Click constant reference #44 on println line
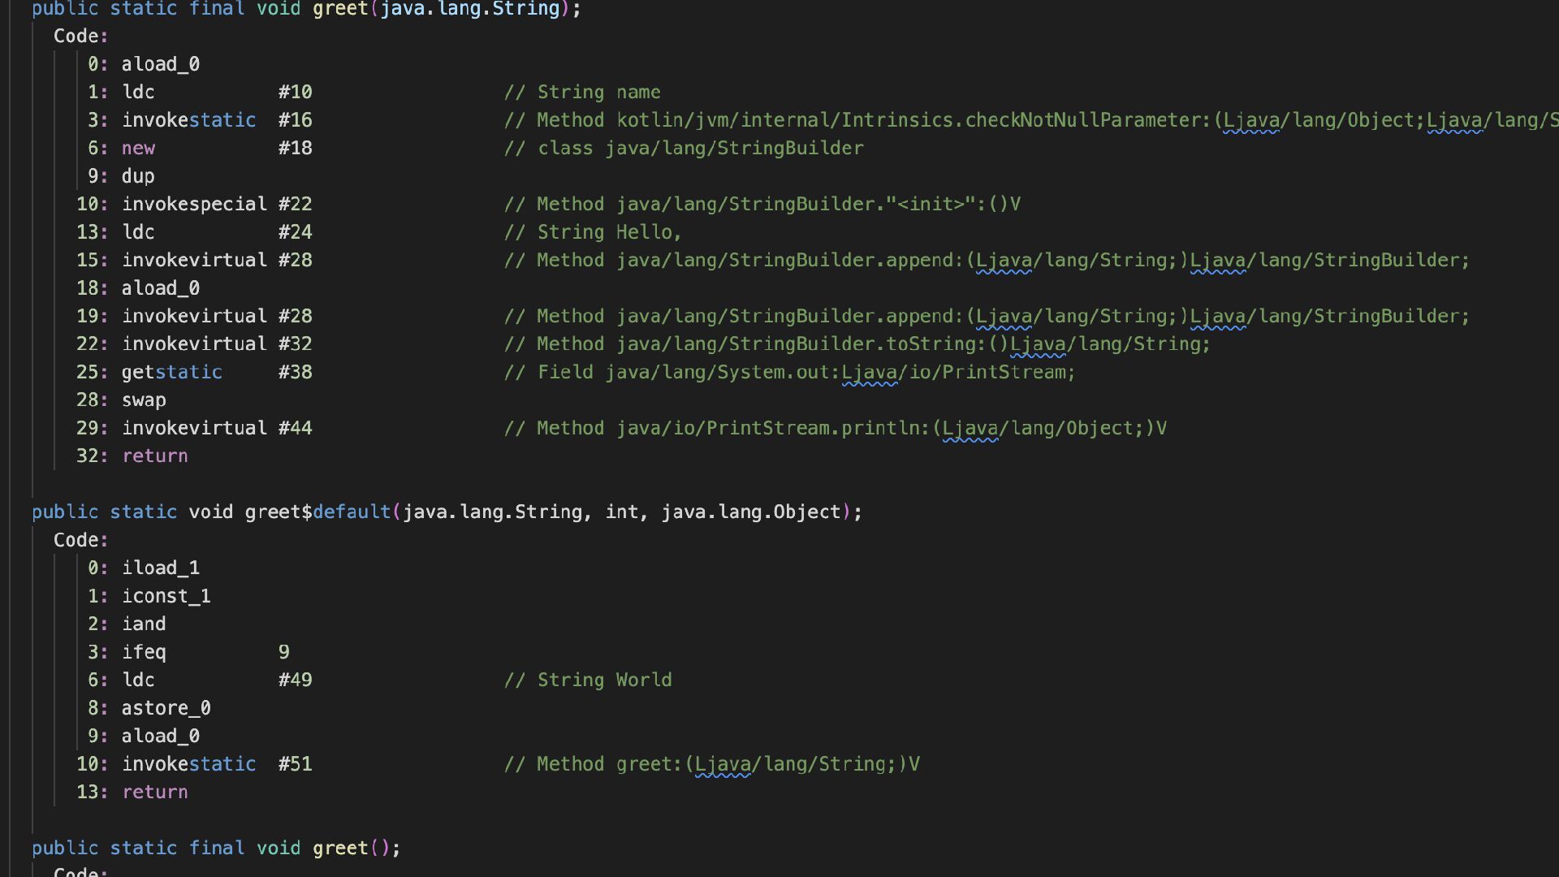This screenshot has height=877, width=1559. pos(295,429)
